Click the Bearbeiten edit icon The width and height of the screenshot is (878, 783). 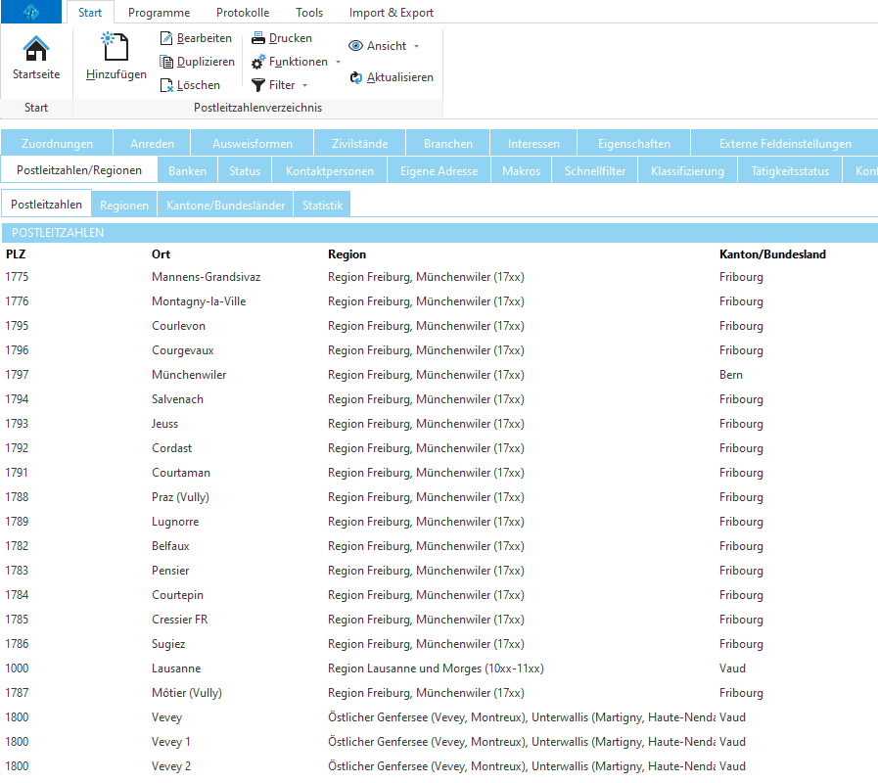pyautogui.click(x=166, y=38)
